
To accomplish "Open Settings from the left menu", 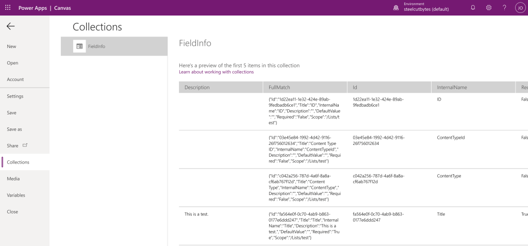I will coord(15,96).
